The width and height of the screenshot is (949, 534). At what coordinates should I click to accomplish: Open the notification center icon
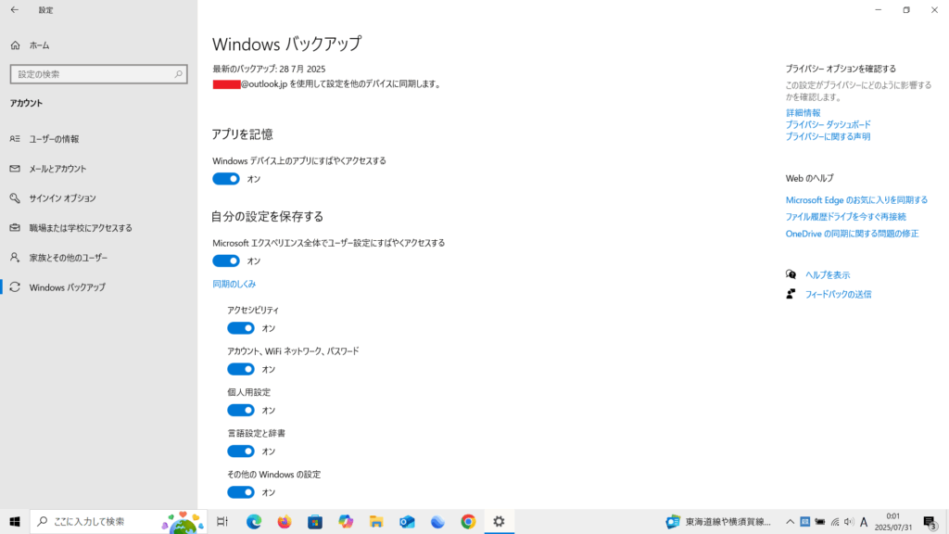(930, 521)
